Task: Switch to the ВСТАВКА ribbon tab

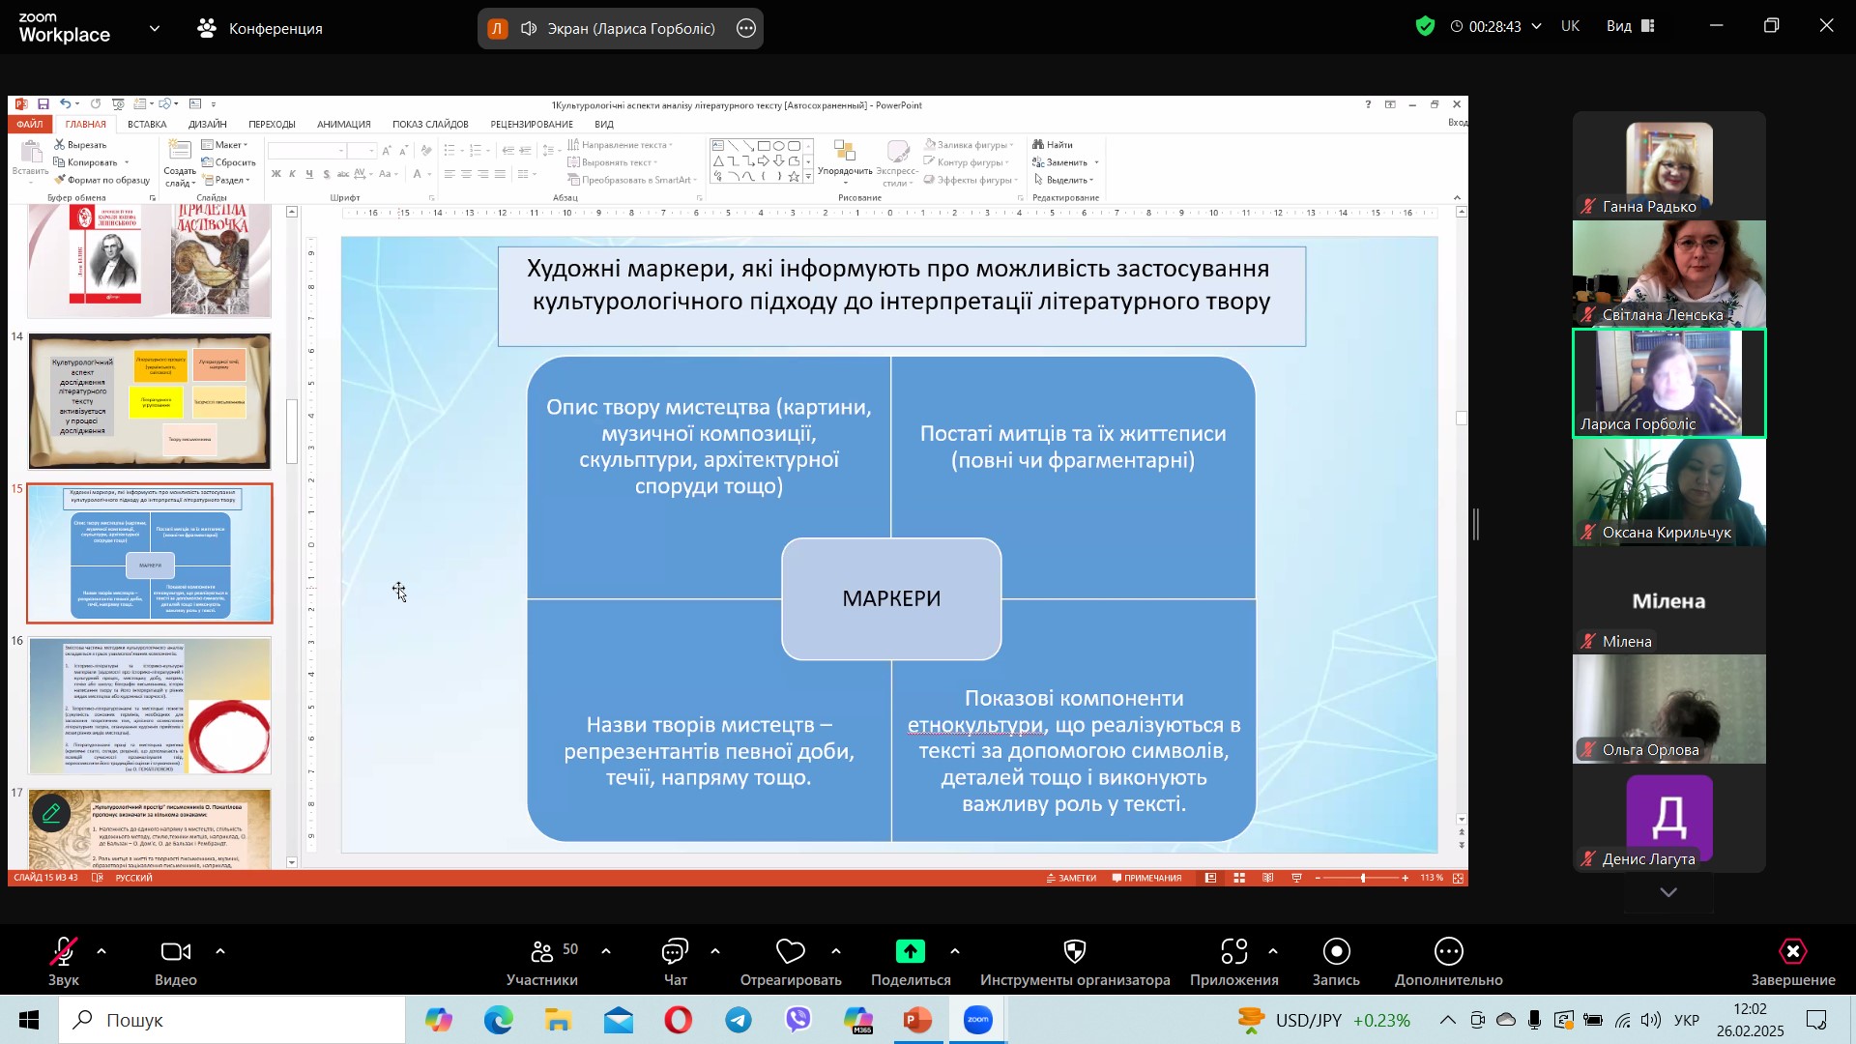Action: [x=147, y=125]
